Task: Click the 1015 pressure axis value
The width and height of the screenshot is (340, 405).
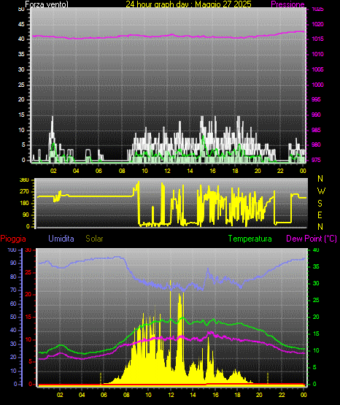Action: (318, 39)
